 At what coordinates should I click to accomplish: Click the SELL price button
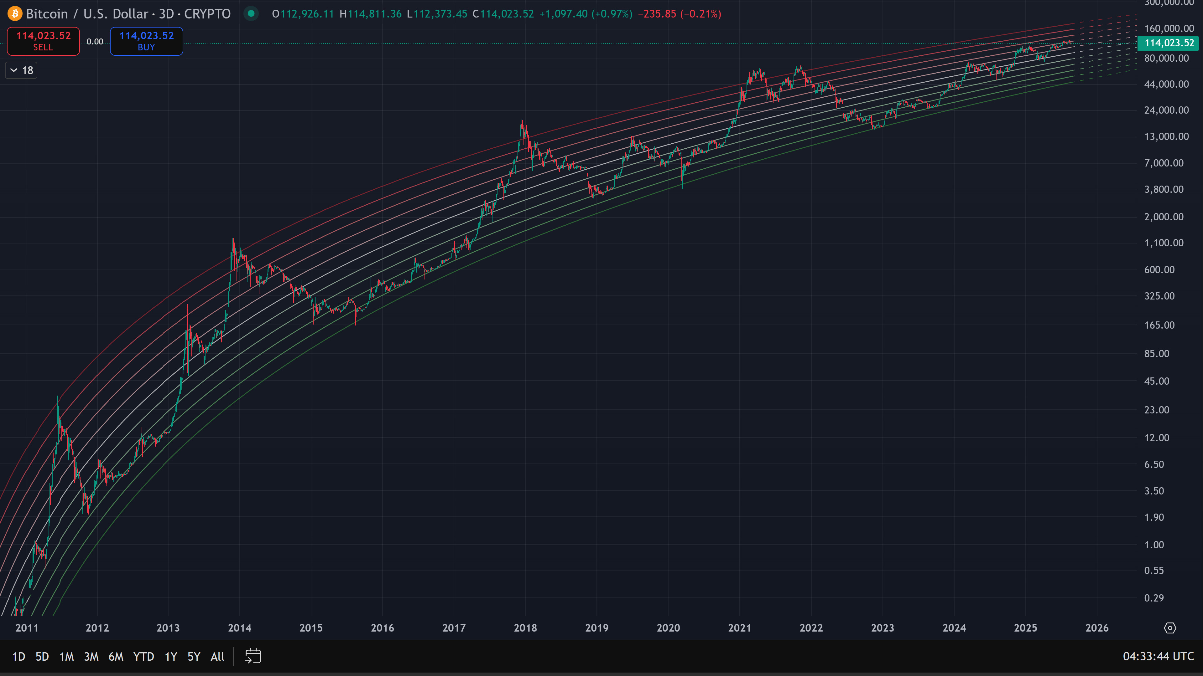(44, 41)
